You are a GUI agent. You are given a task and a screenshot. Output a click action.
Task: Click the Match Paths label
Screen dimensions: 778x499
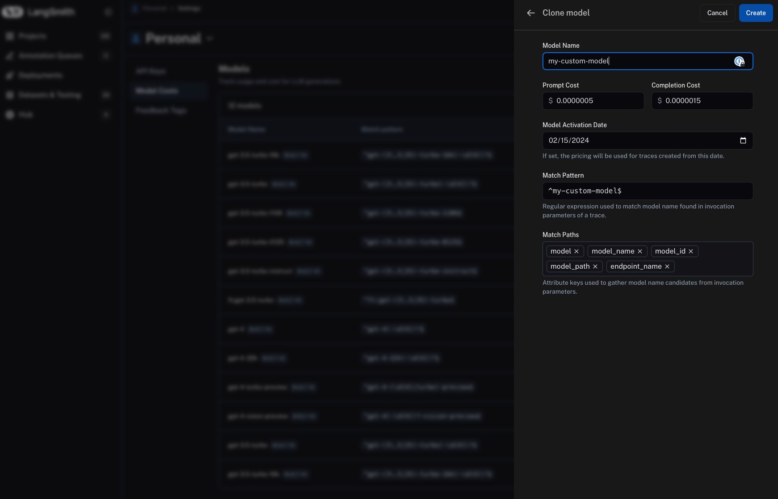pos(560,235)
